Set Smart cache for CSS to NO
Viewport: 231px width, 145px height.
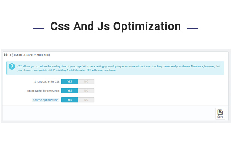point(86,81)
